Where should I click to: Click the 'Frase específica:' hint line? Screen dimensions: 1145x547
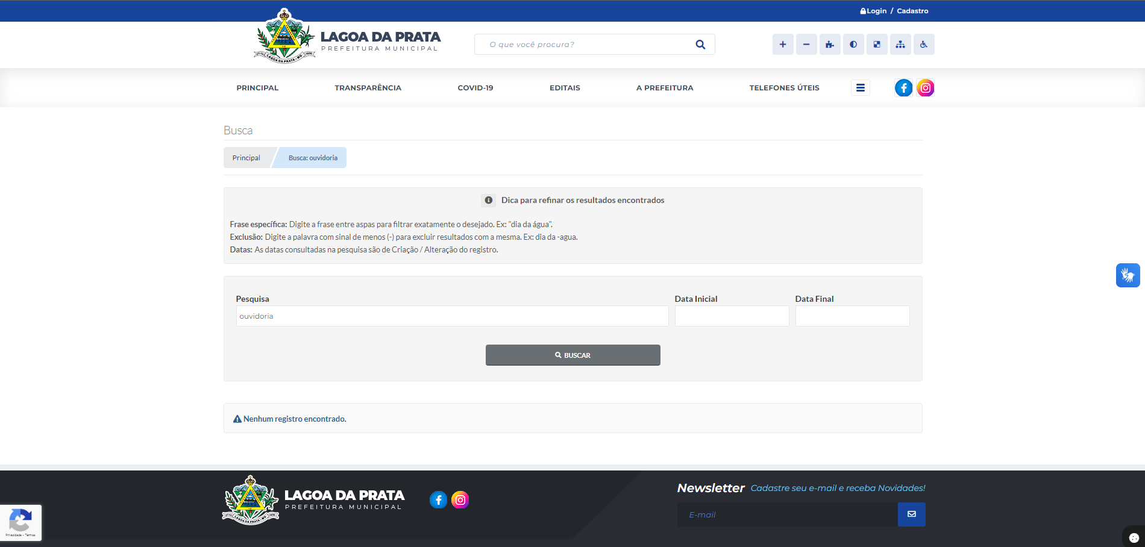click(391, 224)
